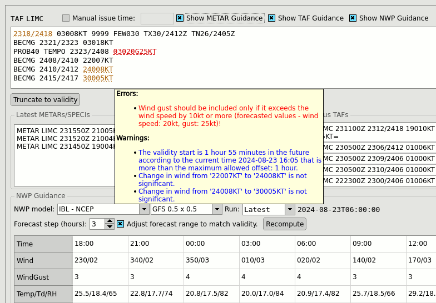Click the erroneous 03020G25KT wind group

[135, 52]
